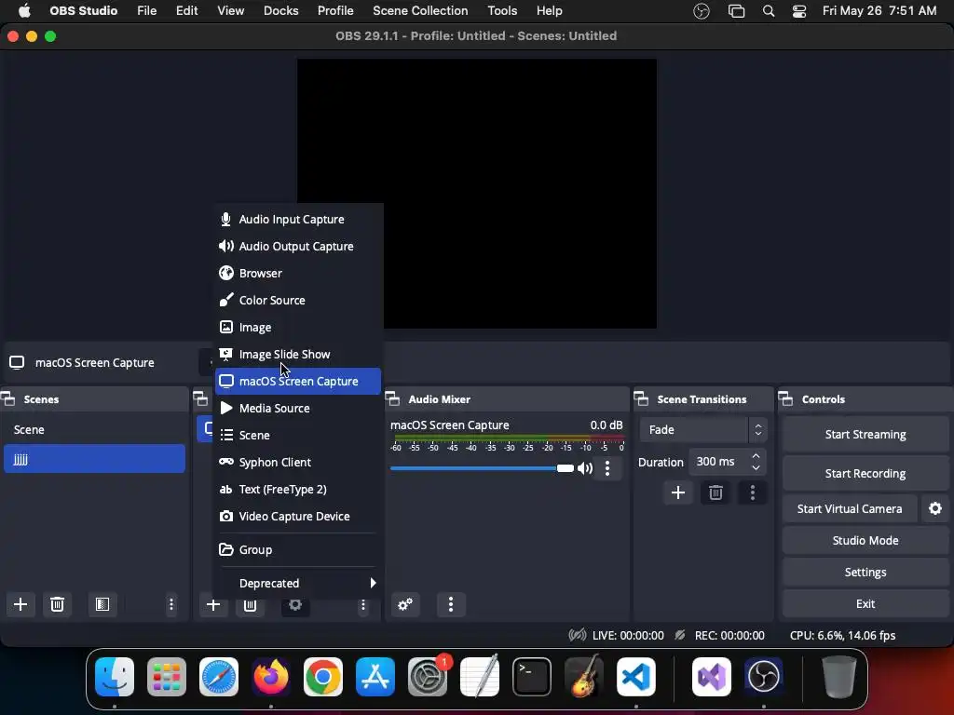Select Image source from menu
954x715 pixels.
[x=298, y=327]
